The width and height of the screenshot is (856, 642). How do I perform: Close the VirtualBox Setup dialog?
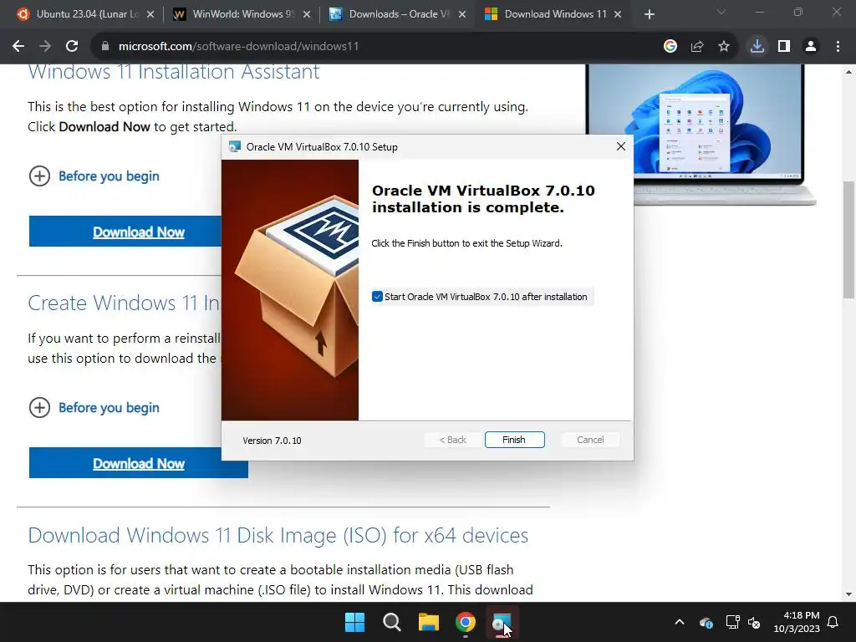point(621,146)
